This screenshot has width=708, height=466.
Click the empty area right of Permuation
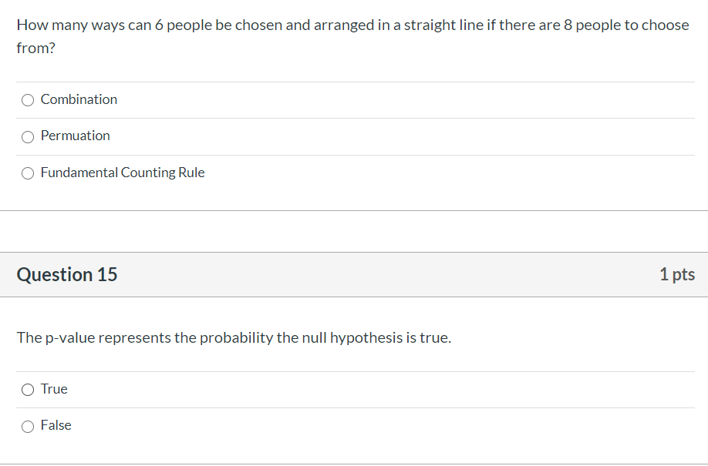386,136
